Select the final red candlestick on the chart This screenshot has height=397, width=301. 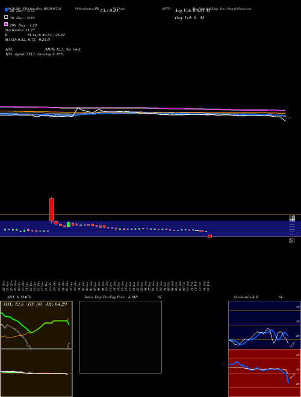[x=209, y=236]
